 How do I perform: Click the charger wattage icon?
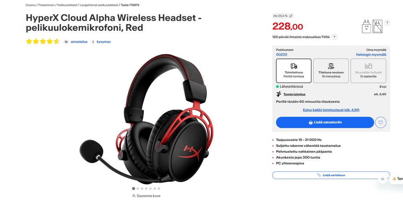click(366, 26)
